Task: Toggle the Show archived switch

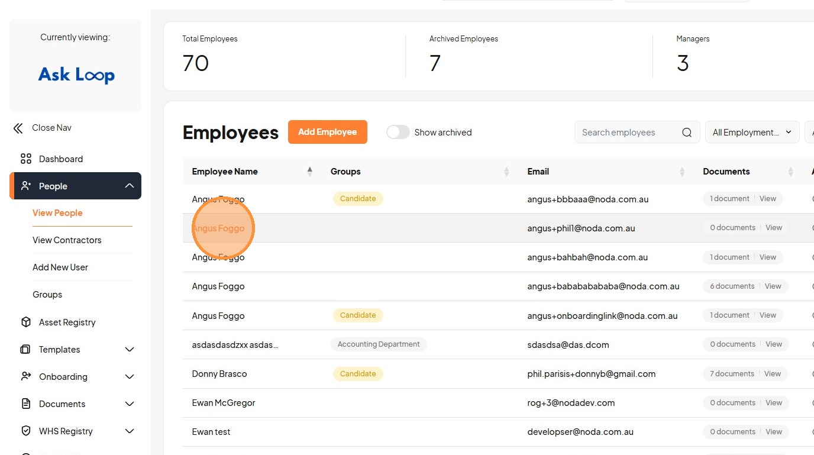Action: pyautogui.click(x=398, y=133)
